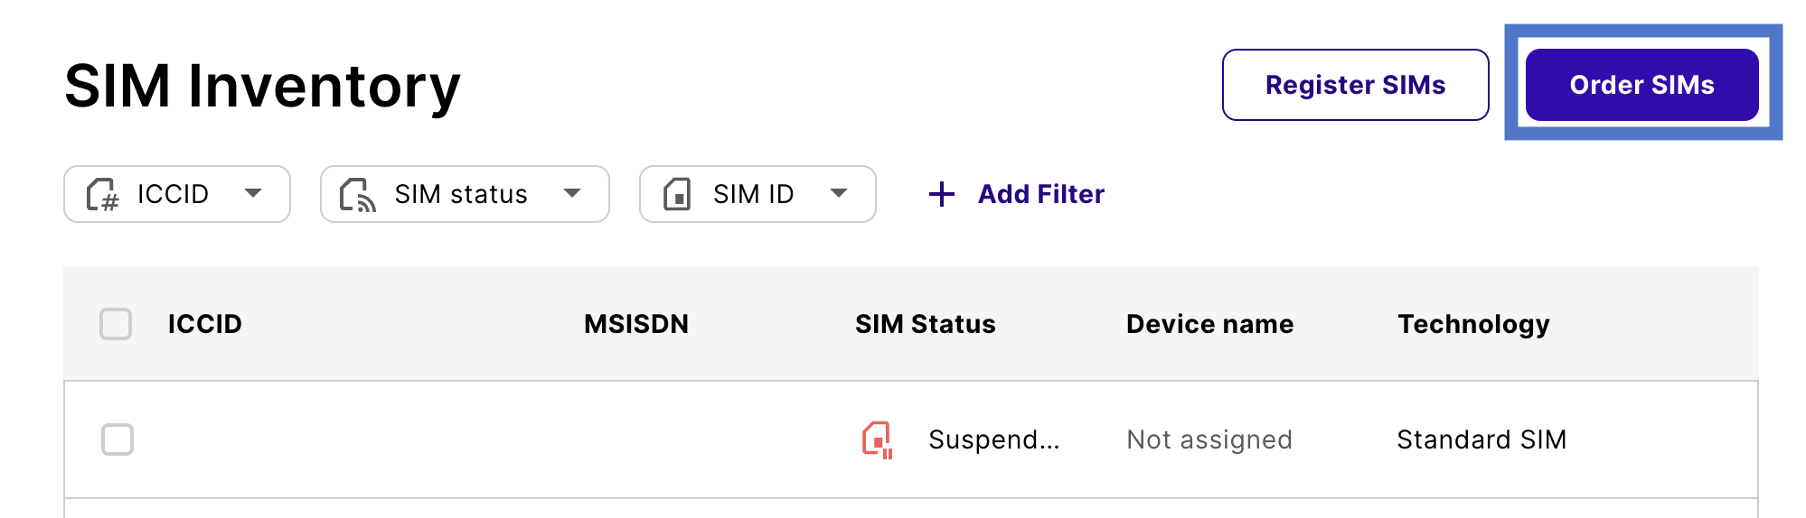Click the SIM status signal icon
Screen dimensions: 1806x518
(x=358, y=194)
